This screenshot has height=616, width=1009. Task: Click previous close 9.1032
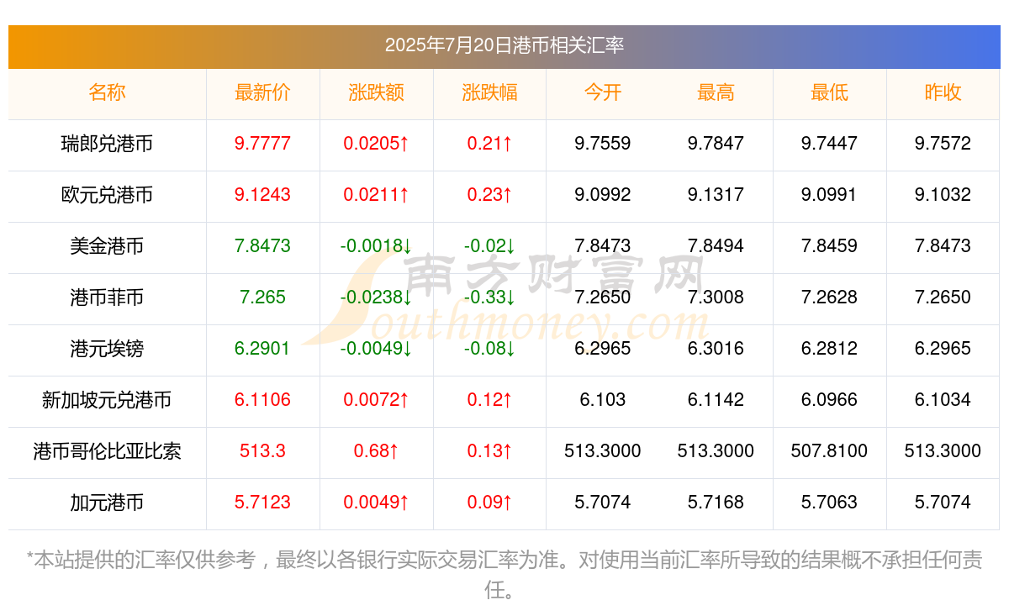(943, 195)
